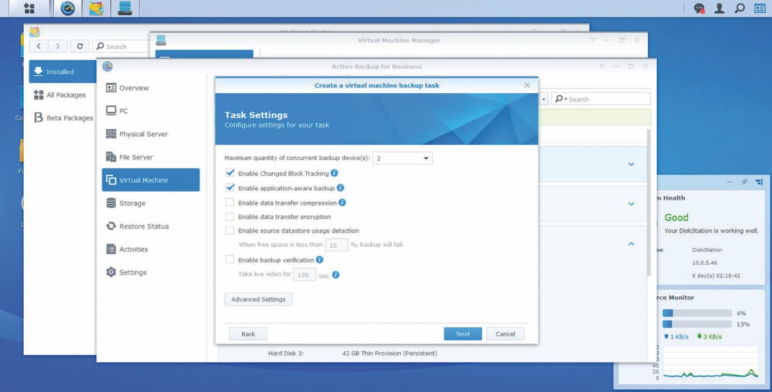
Task: Check Enable data transfer compression
Action: 230,202
